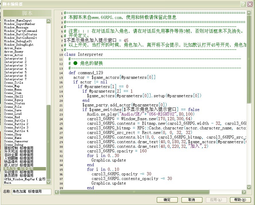Screen dimensions: 255x205
Task: Select the GPRA_Window_MapVar script
Action: click(25, 179)
